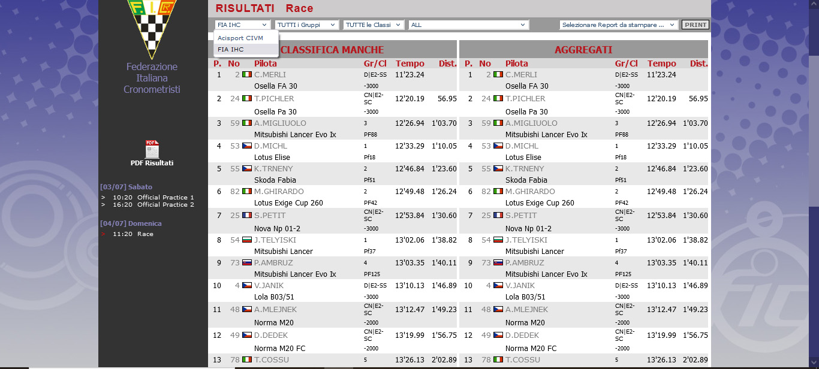
Task: Click V.JANIK's flag in Classifica Manche
Action: tap(247, 286)
